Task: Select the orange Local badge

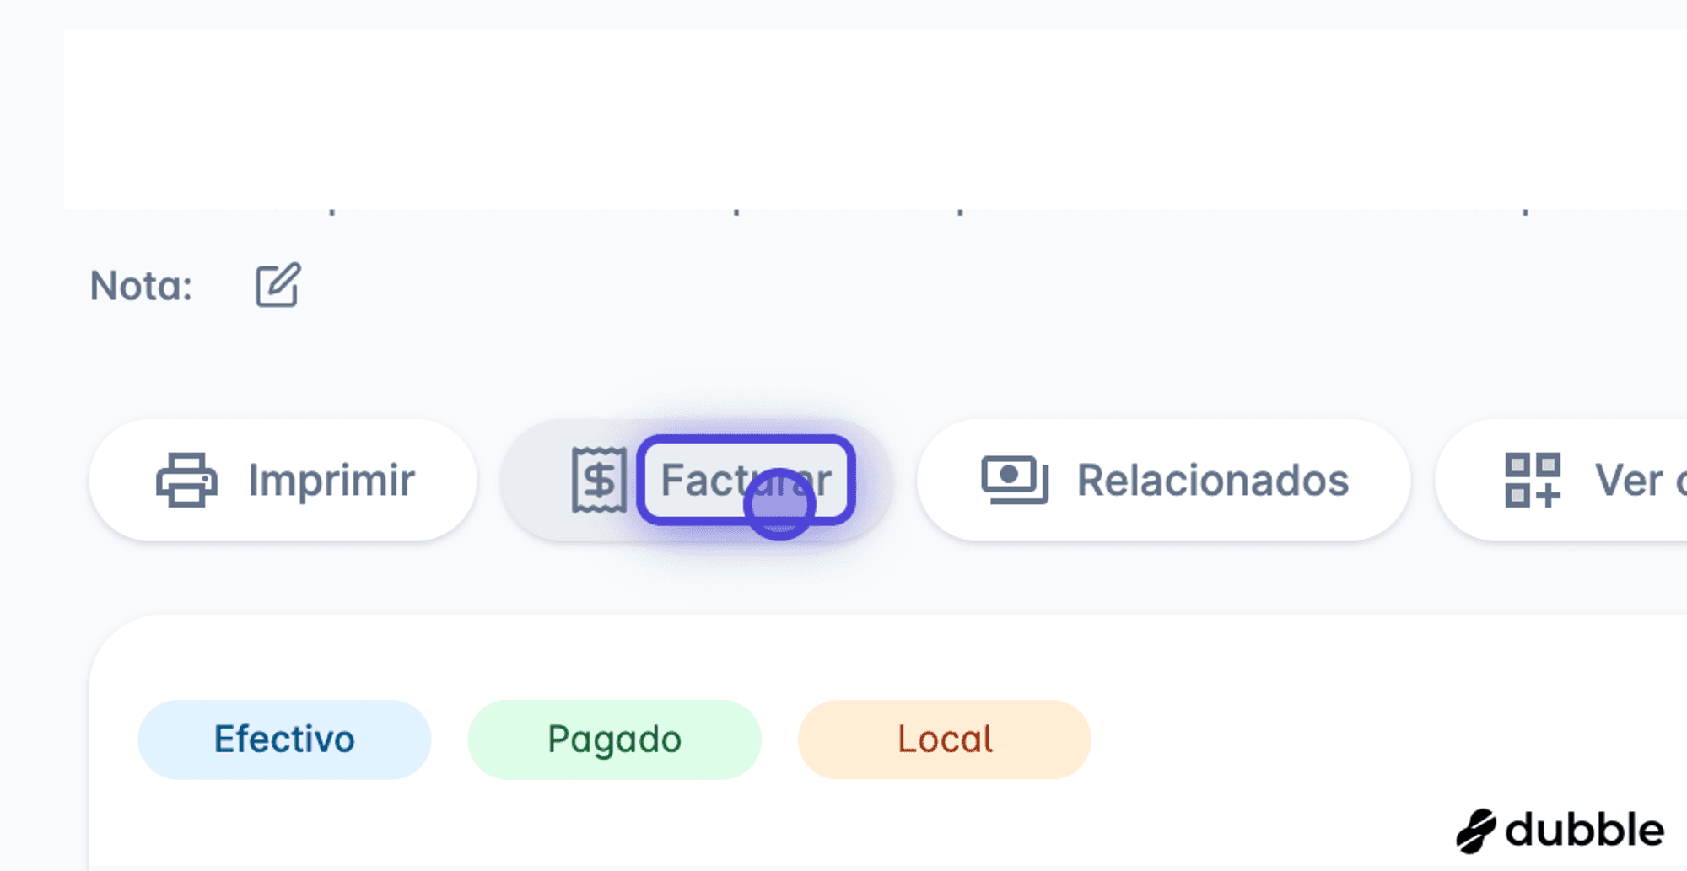Action: (x=944, y=739)
